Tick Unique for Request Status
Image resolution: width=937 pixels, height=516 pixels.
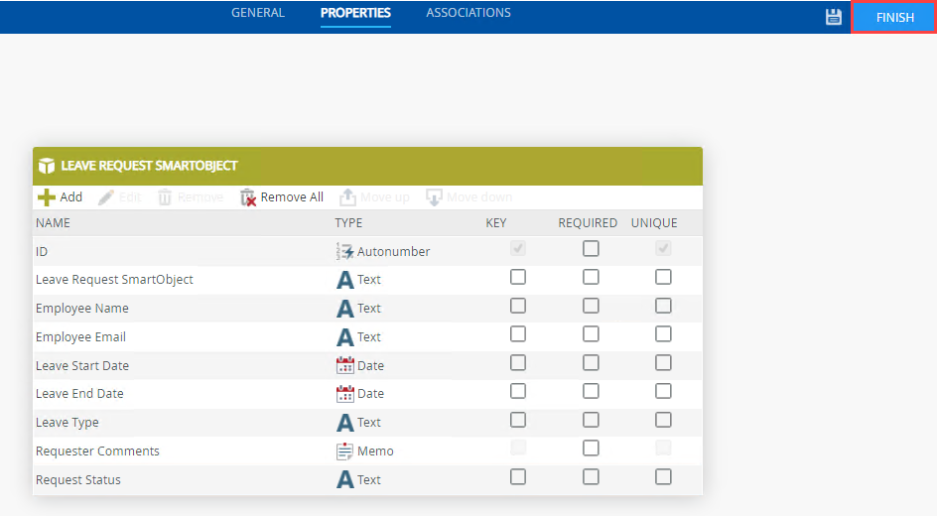click(x=663, y=476)
